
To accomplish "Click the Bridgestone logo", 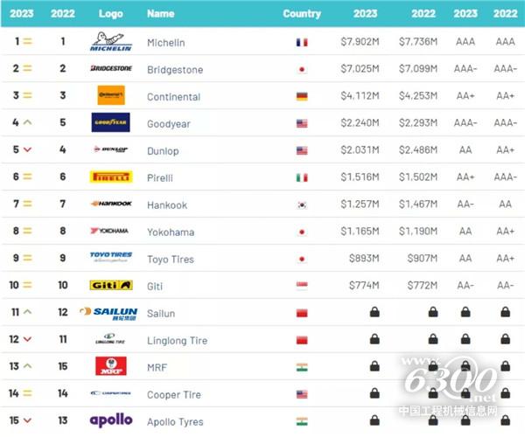I will click(x=111, y=68).
